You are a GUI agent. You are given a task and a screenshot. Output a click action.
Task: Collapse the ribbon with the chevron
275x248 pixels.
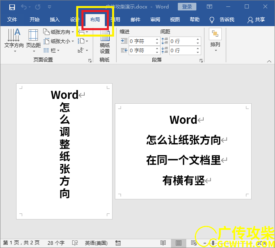(269, 61)
